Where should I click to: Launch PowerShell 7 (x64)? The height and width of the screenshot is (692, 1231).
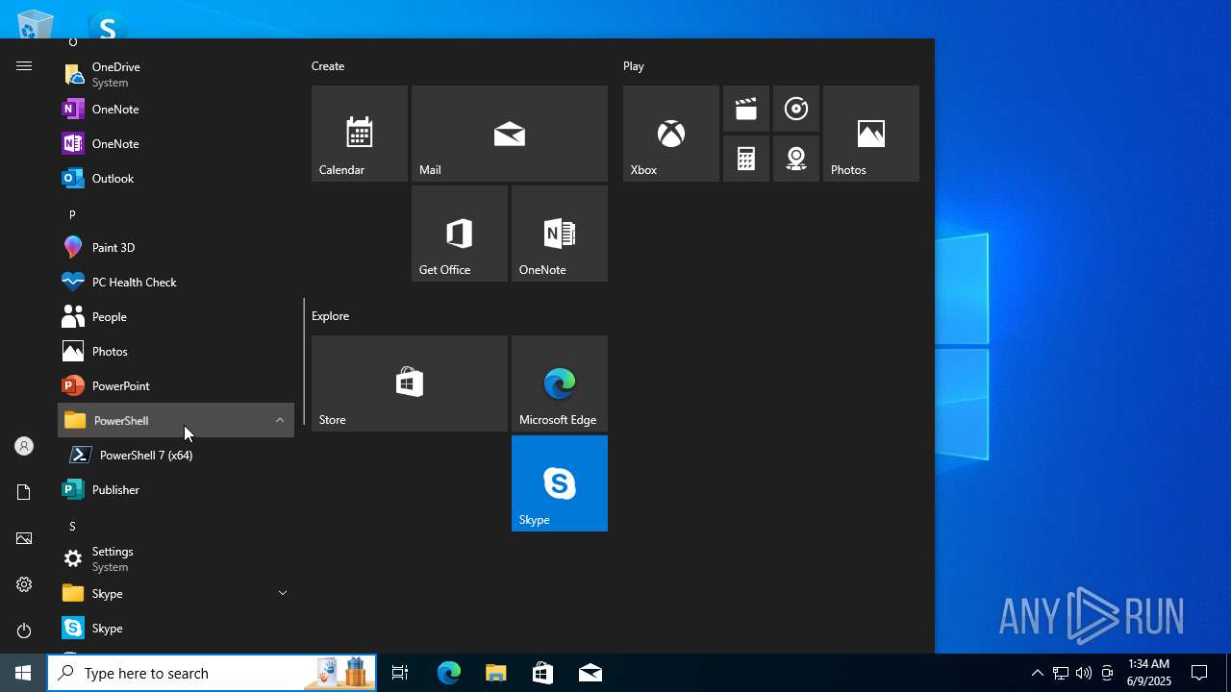pos(176,455)
